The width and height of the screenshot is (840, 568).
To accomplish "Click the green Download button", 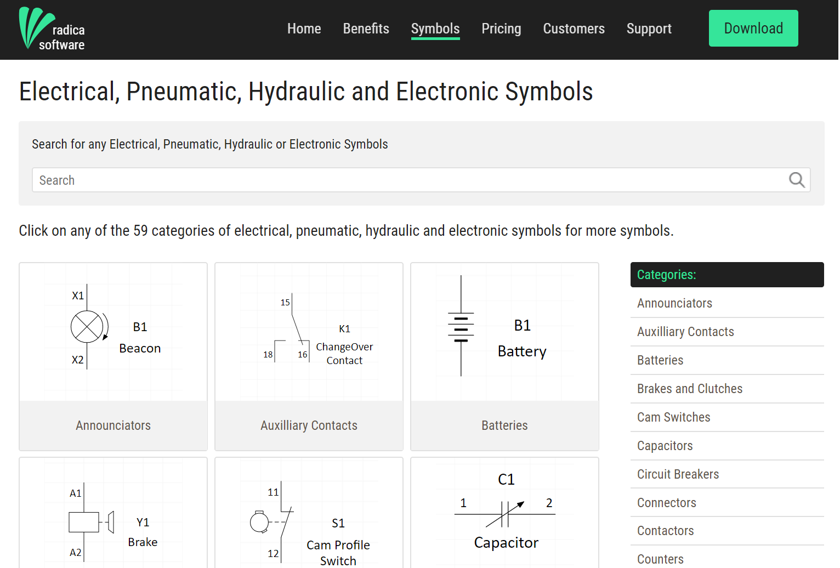I will click(x=753, y=29).
